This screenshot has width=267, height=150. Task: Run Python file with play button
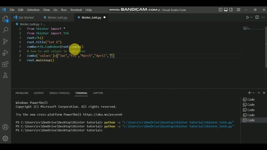point(247,17)
